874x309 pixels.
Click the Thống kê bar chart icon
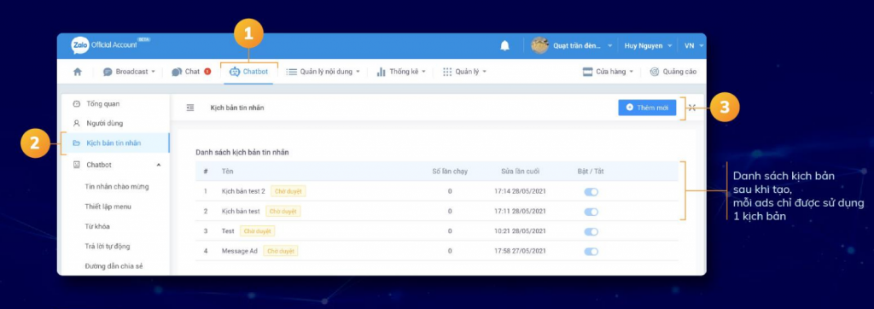coord(382,72)
